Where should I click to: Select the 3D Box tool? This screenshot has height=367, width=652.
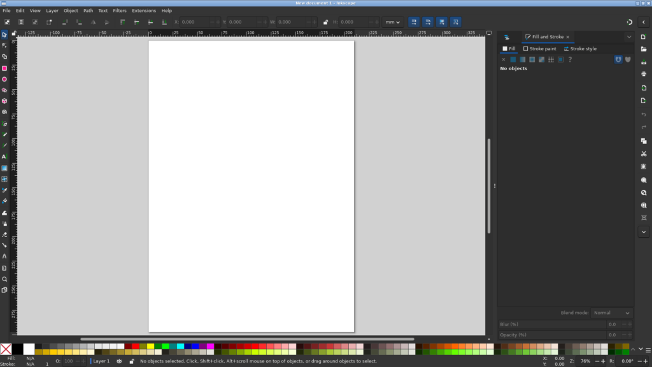pos(4,101)
